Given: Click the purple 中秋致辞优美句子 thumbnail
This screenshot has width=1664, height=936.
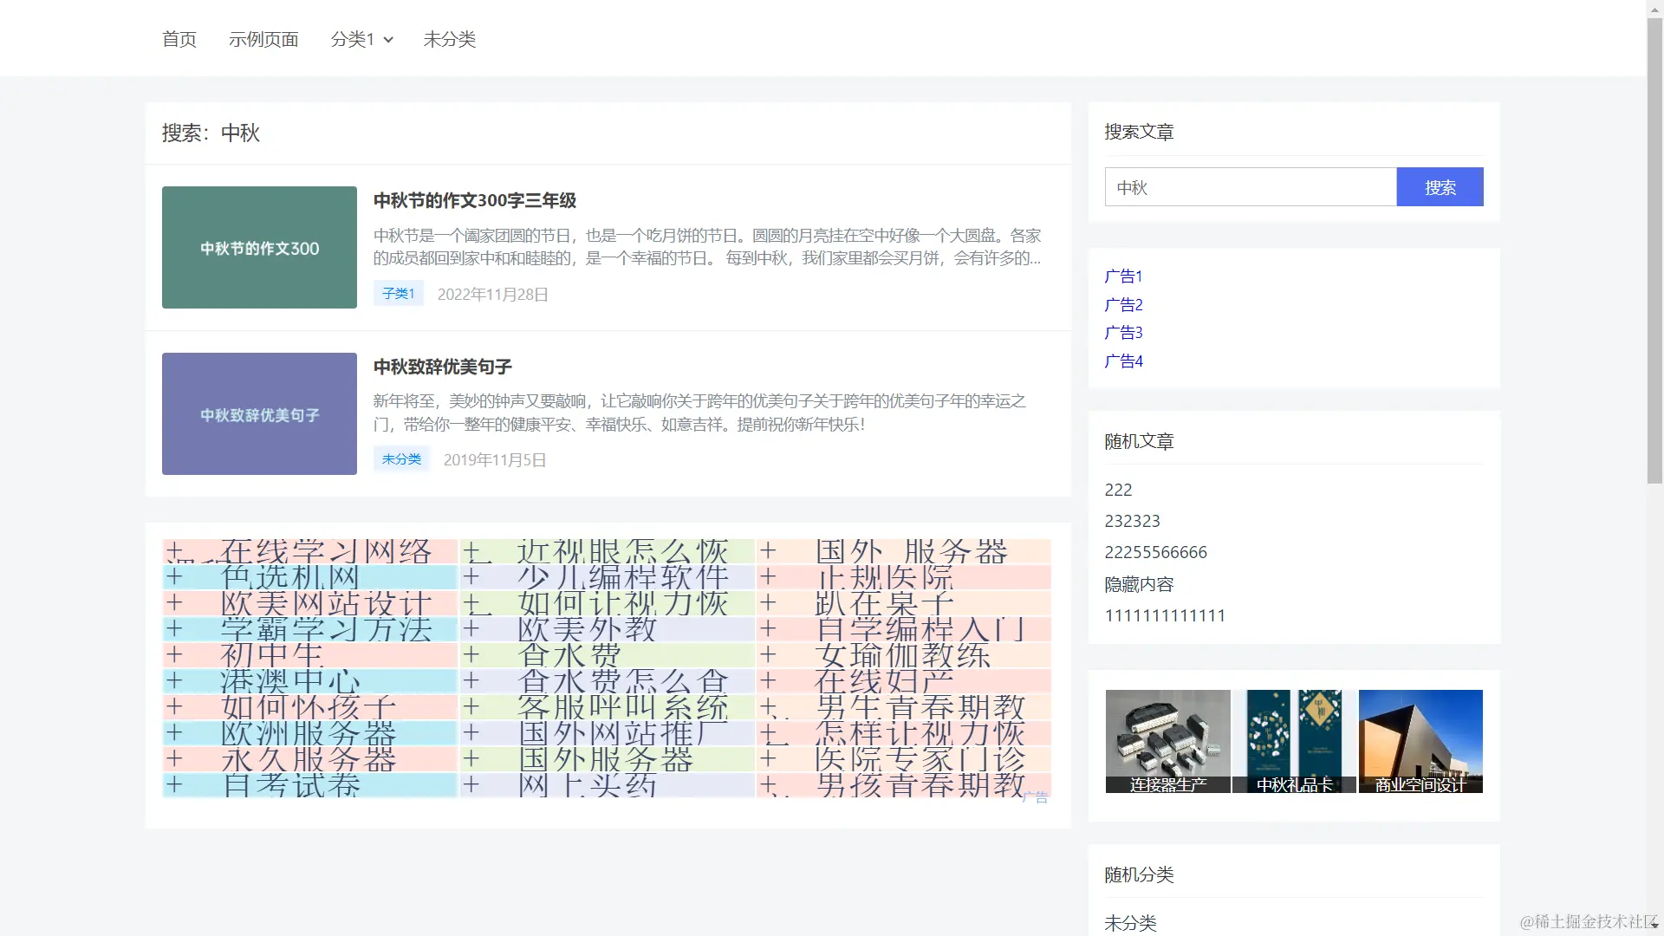Looking at the screenshot, I should tap(259, 413).
